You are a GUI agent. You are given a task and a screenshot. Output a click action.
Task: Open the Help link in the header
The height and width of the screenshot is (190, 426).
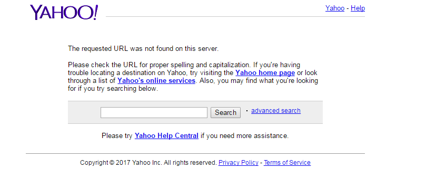point(358,8)
